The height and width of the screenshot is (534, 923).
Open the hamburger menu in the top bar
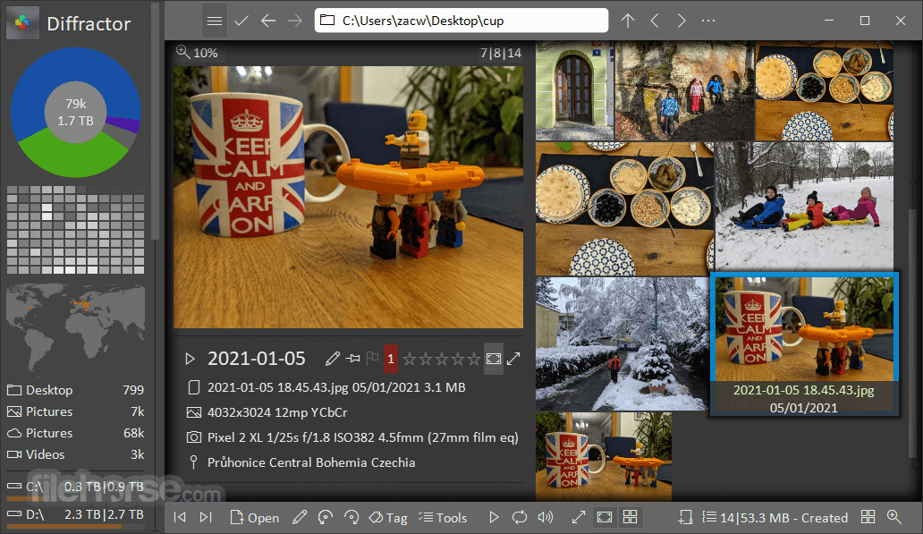215,21
